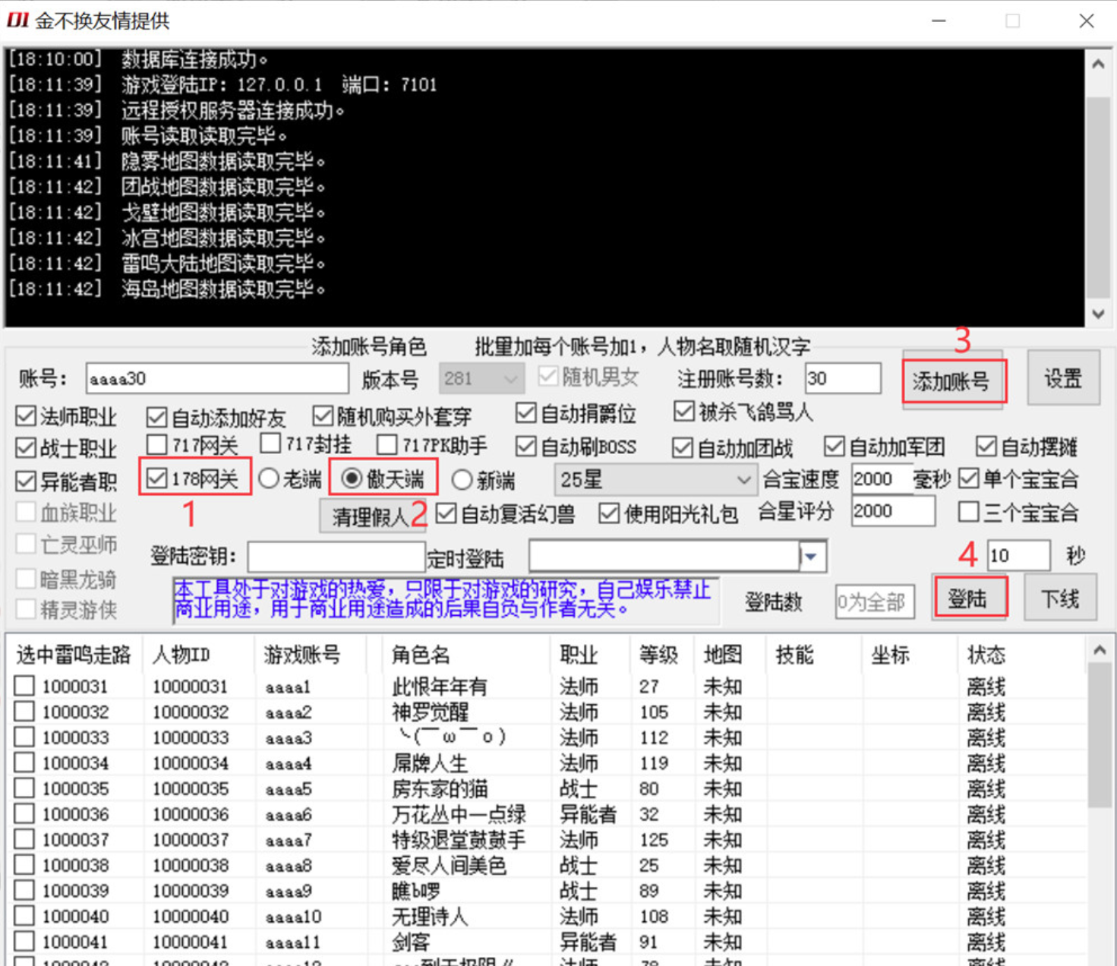The height and width of the screenshot is (966, 1117).
Task: Check the 717封挂 checkbox
Action: click(270, 444)
